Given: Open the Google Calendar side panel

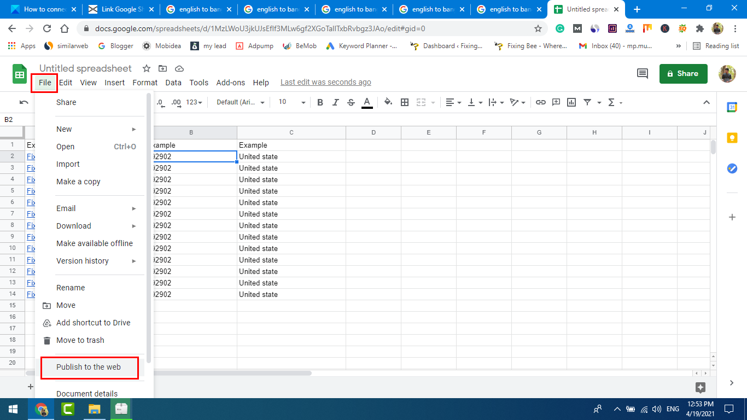Looking at the screenshot, I should (732, 107).
